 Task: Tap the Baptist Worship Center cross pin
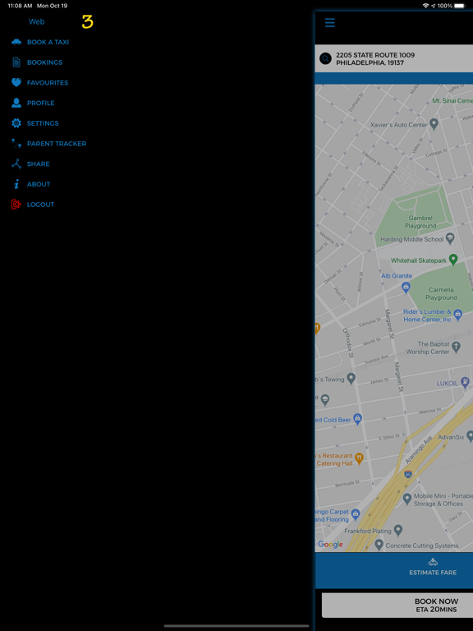(x=456, y=346)
